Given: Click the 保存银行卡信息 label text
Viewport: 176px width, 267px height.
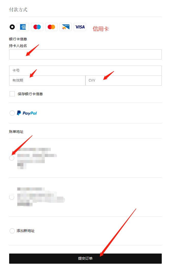Looking at the screenshot, I should pyautogui.click(x=30, y=94).
